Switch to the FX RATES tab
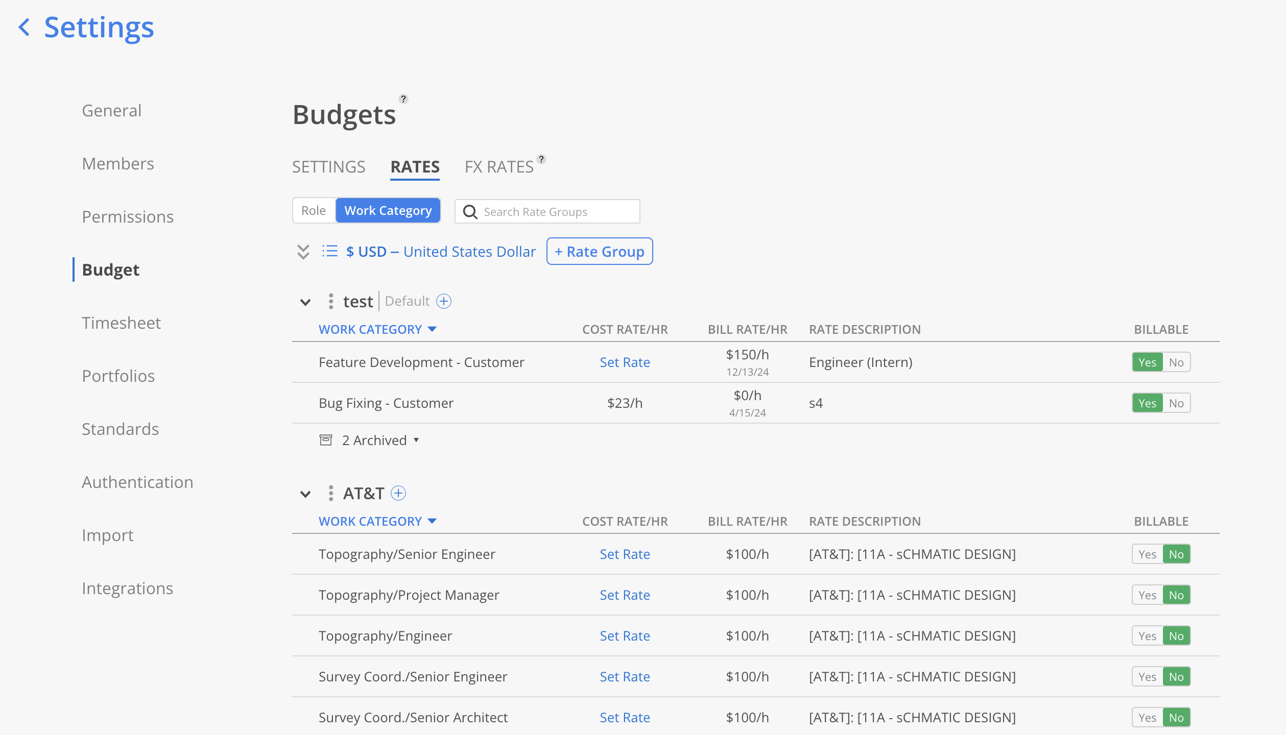The width and height of the screenshot is (1286, 735). pos(499,167)
